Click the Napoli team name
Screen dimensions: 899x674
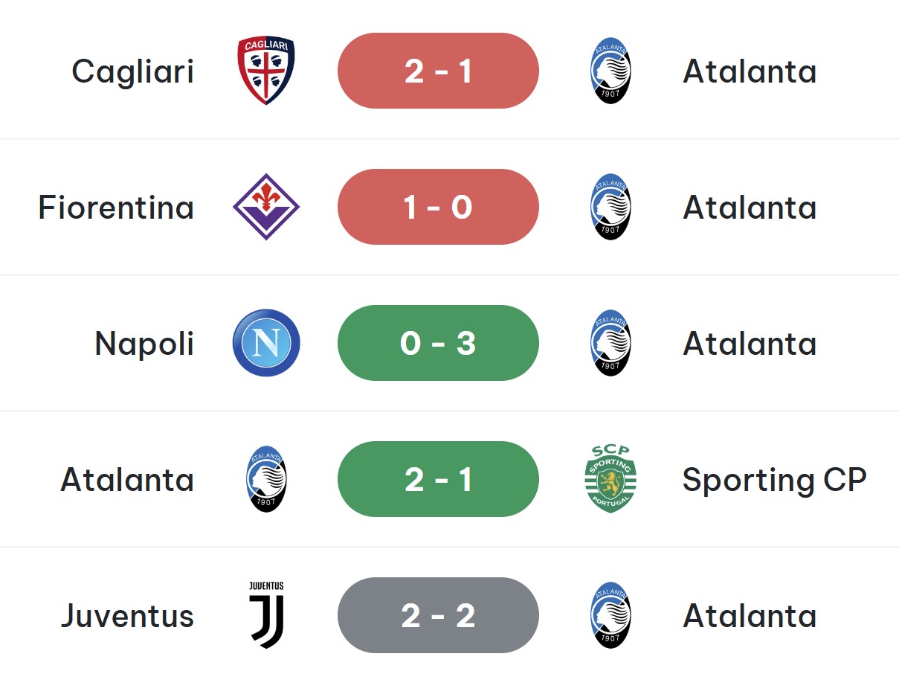click(x=144, y=344)
